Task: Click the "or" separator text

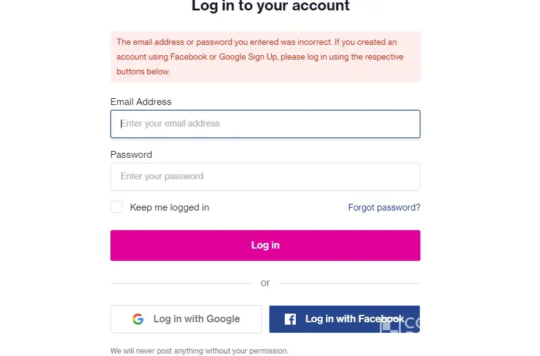Action: (265, 283)
